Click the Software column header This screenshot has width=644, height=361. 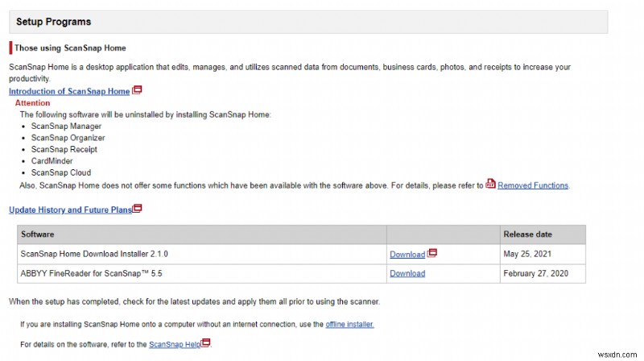(x=38, y=234)
